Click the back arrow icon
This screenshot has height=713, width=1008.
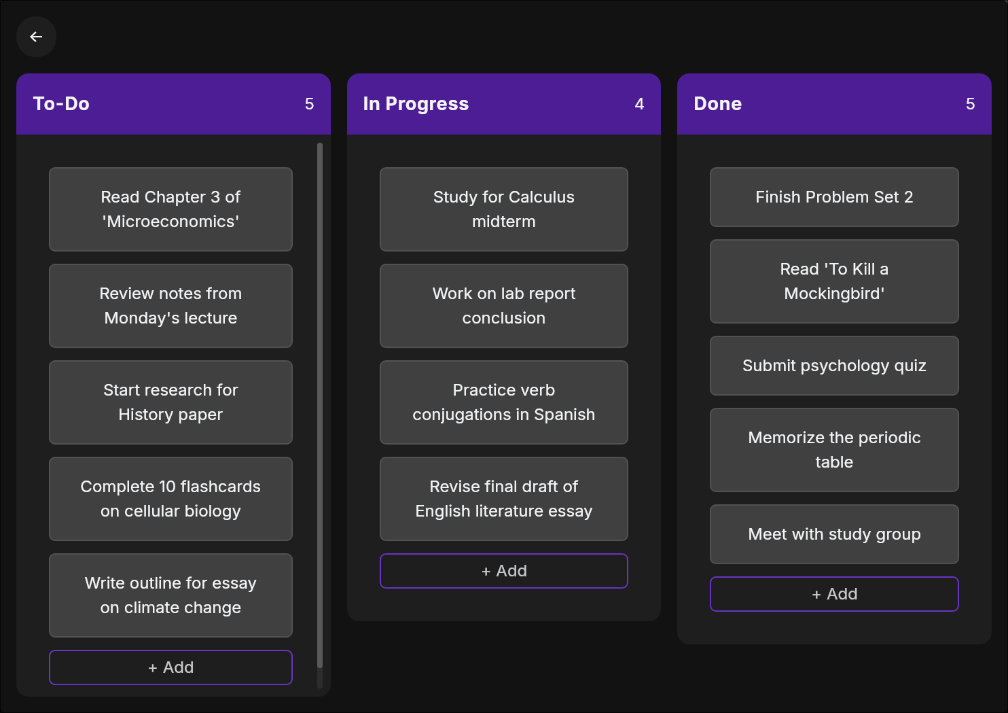pos(36,37)
